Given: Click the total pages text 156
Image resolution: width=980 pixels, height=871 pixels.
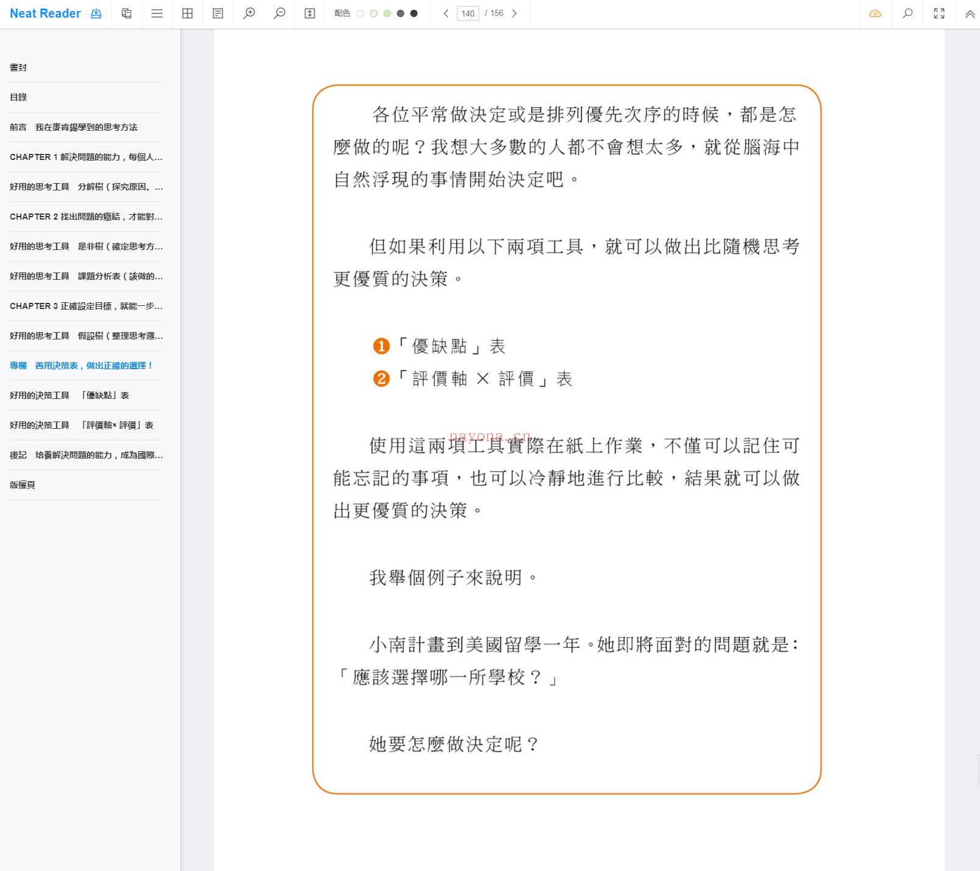Looking at the screenshot, I should click(497, 13).
